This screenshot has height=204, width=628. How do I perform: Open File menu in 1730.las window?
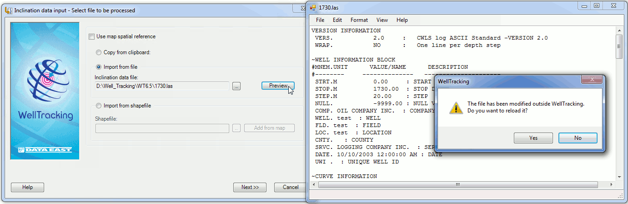(320, 20)
